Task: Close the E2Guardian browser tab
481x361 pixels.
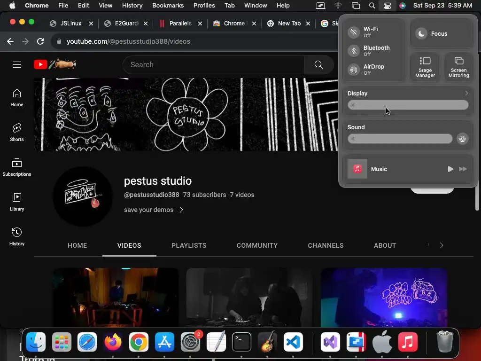Action: [x=146, y=24]
